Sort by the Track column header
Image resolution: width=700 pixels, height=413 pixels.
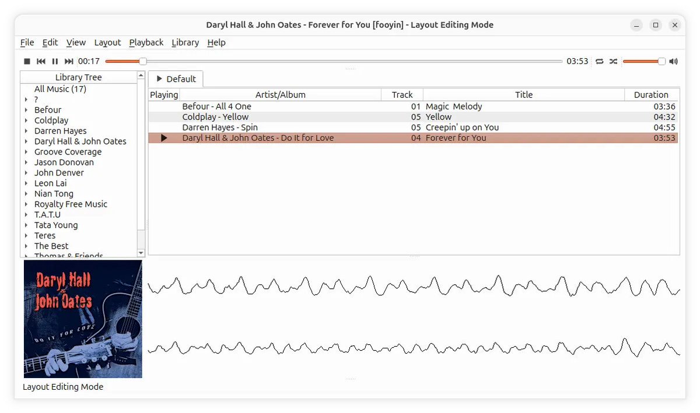(x=402, y=94)
